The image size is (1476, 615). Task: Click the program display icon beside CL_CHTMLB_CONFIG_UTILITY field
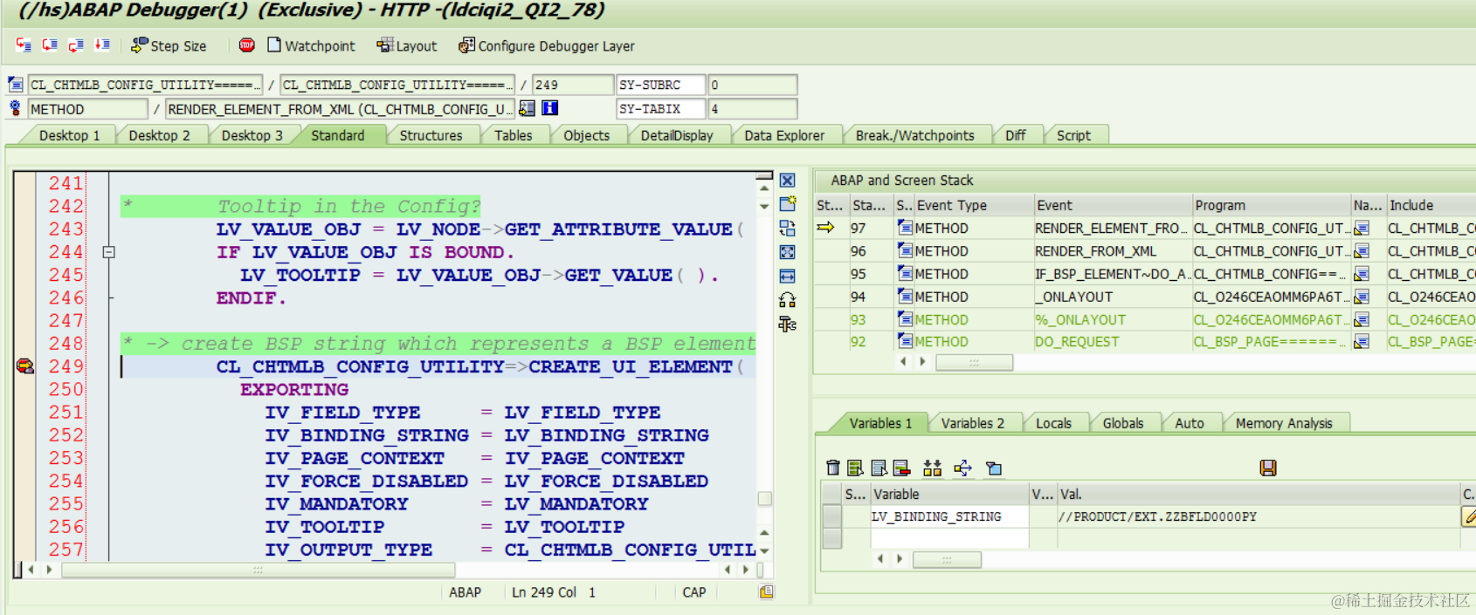pos(15,85)
